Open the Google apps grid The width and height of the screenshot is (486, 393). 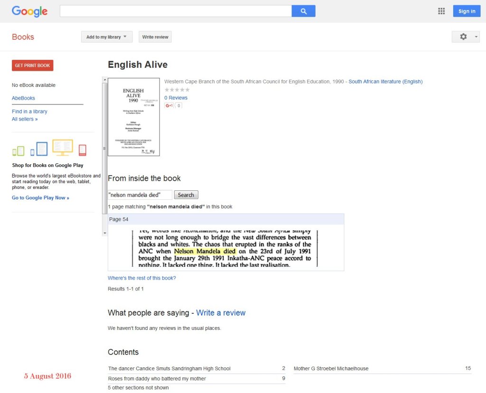click(x=441, y=11)
